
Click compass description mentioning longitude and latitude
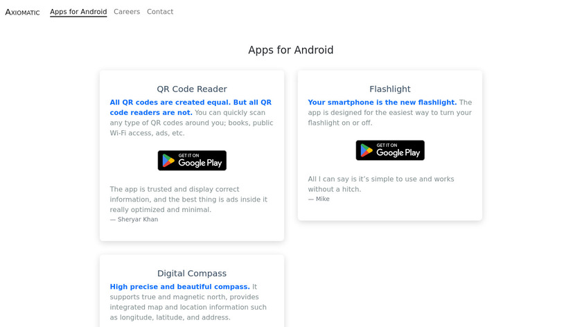tap(188, 308)
